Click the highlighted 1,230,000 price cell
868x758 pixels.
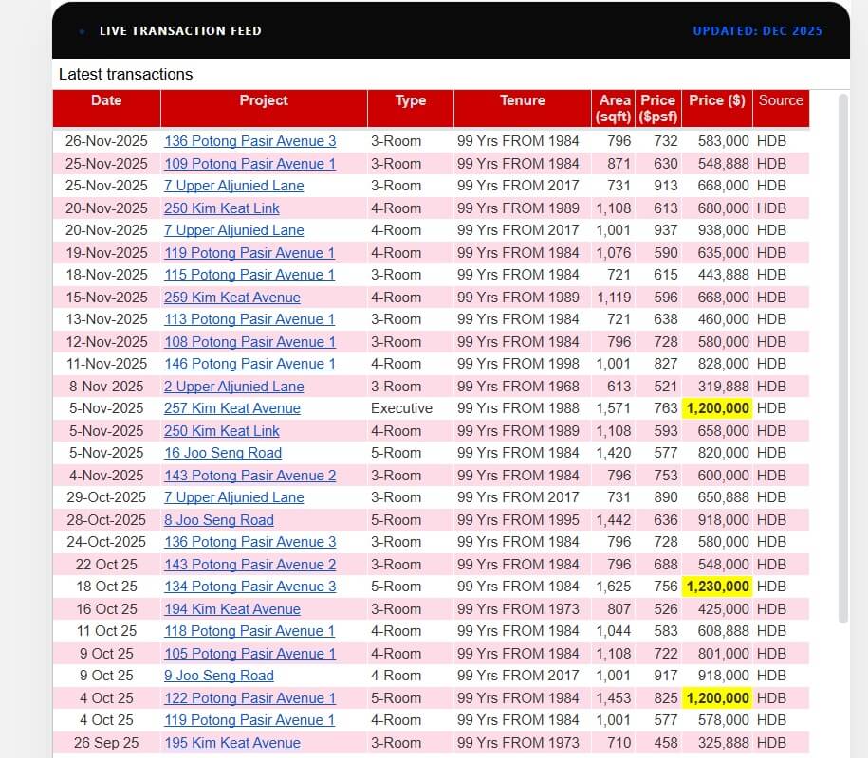point(717,587)
